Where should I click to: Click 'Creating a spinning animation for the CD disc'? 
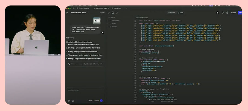coord(83,48)
